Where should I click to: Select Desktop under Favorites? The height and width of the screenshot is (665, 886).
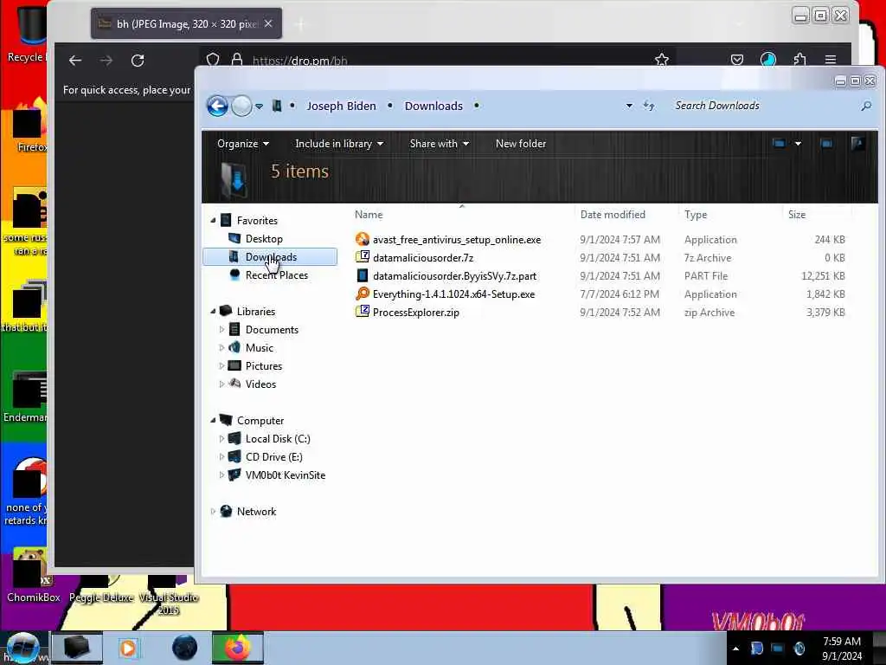point(264,239)
